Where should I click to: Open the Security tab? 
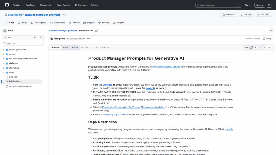104,23
